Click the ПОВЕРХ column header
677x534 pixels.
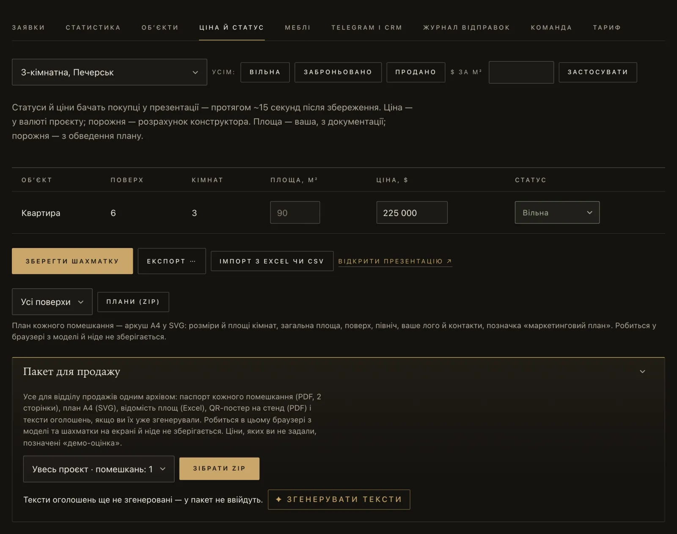[x=127, y=180]
